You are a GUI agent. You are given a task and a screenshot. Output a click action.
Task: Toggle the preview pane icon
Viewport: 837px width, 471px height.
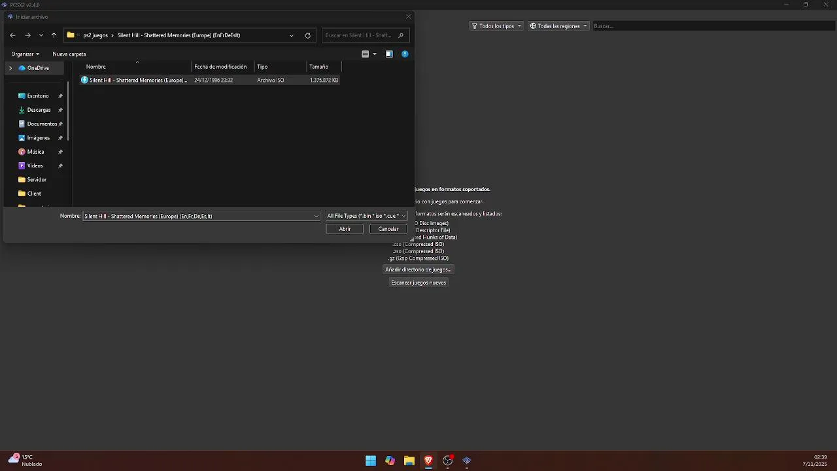click(389, 54)
